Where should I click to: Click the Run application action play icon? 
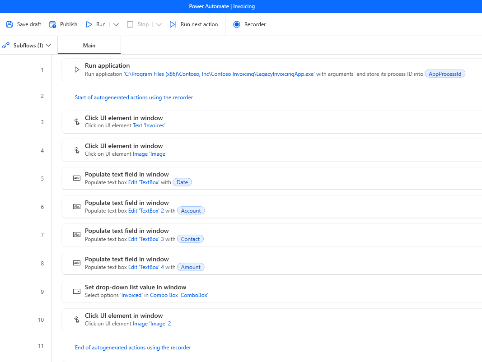[77, 70]
